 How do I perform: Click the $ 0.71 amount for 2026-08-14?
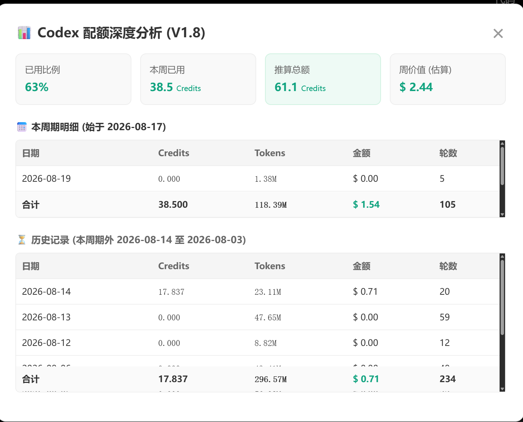[365, 291]
